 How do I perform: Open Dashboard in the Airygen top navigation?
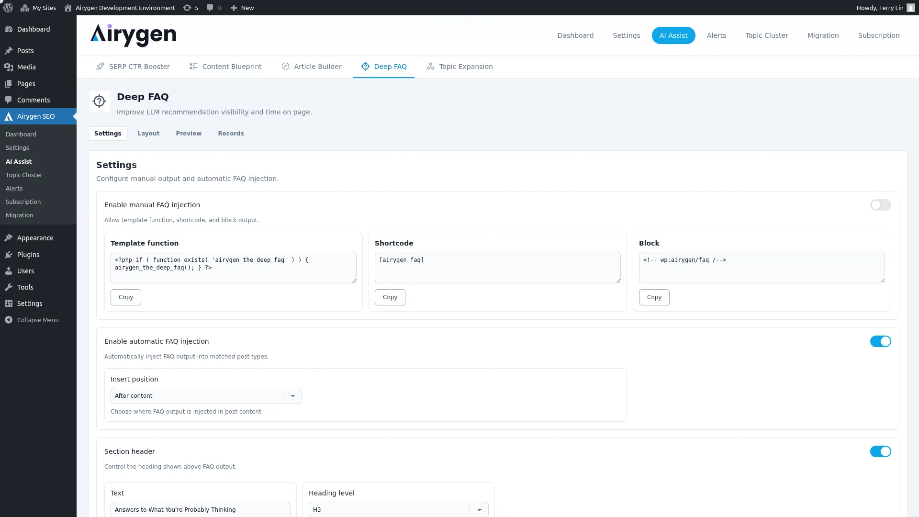point(575,35)
